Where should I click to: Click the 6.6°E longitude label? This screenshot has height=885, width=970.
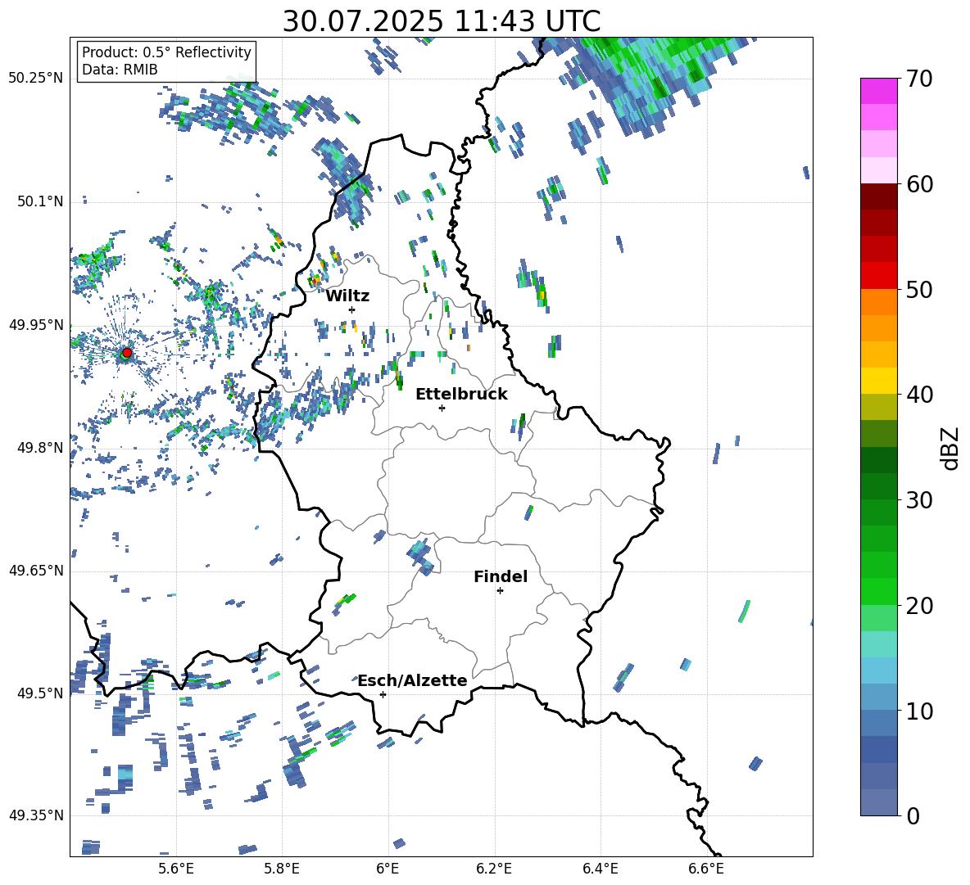click(706, 869)
